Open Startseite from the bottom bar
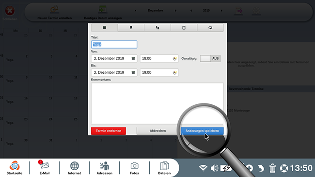Screen dimensions: 315x177 point(15,168)
